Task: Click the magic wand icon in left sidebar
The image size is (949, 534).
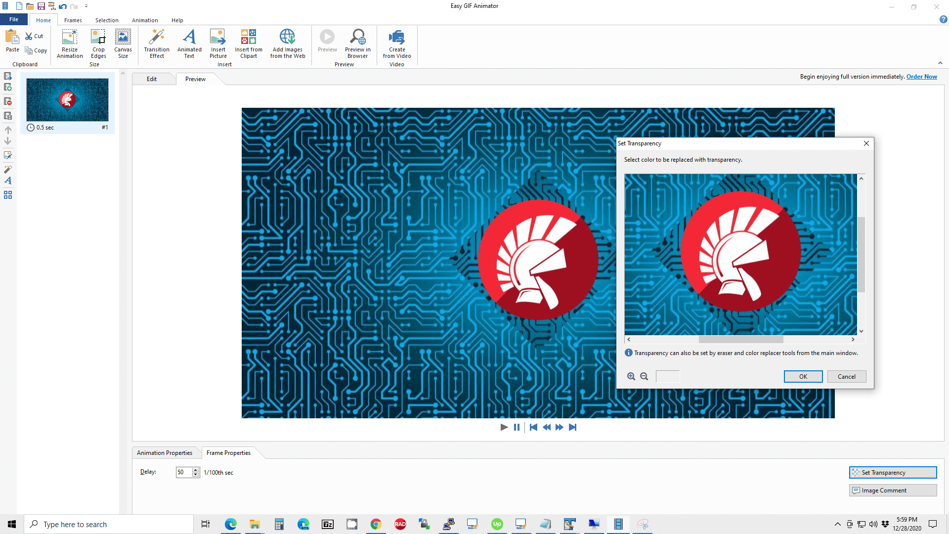Action: tap(8, 169)
